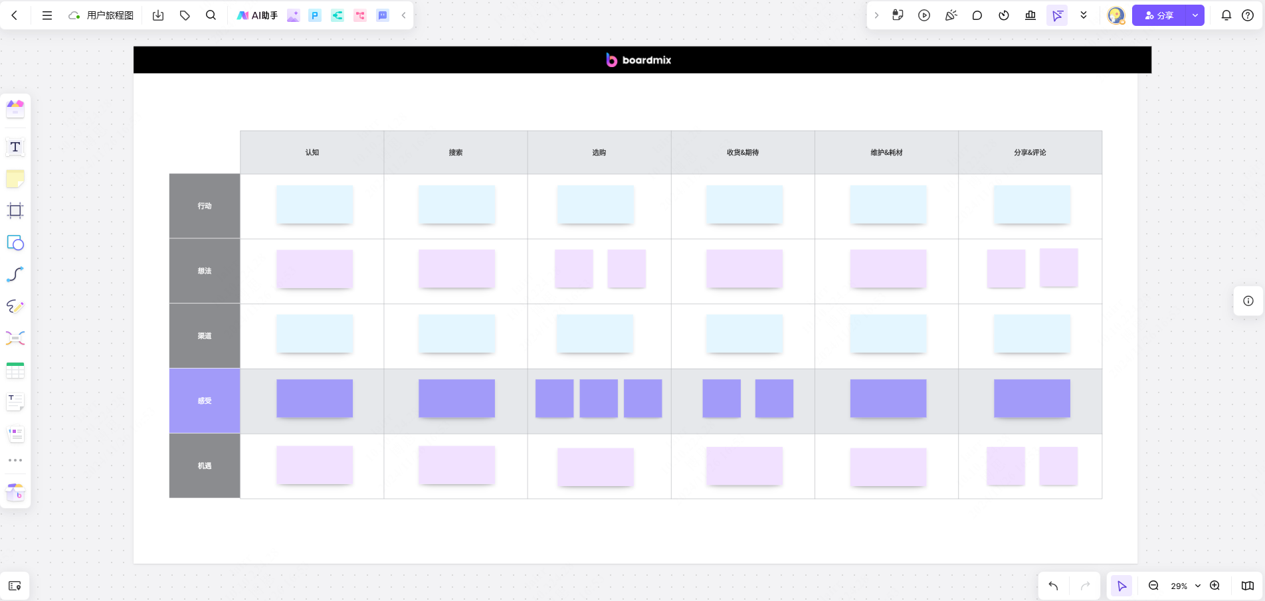Open the AI助手 menu
The width and height of the screenshot is (1265, 601).
click(258, 15)
